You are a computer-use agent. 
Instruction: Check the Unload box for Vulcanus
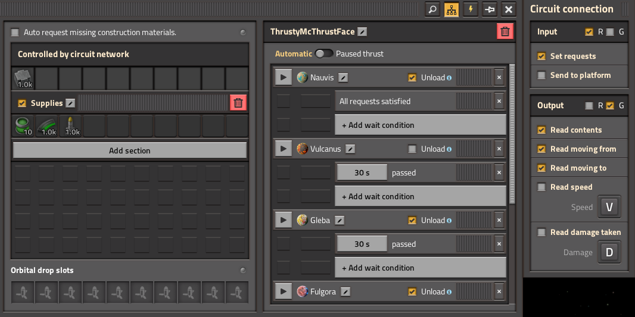point(412,149)
